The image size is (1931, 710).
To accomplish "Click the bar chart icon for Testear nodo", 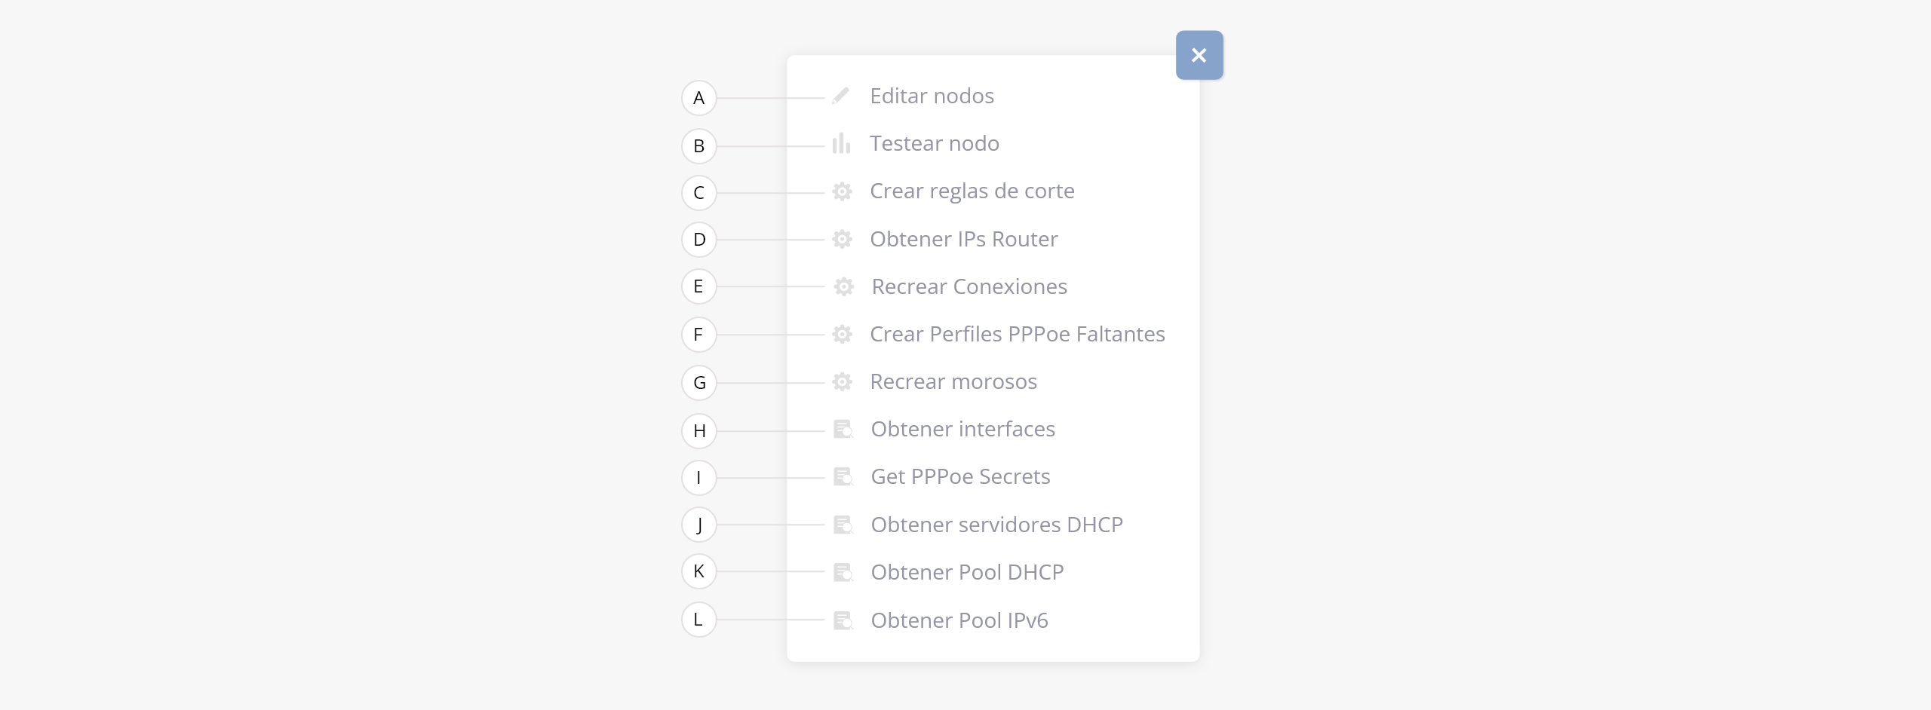I will [x=841, y=143].
